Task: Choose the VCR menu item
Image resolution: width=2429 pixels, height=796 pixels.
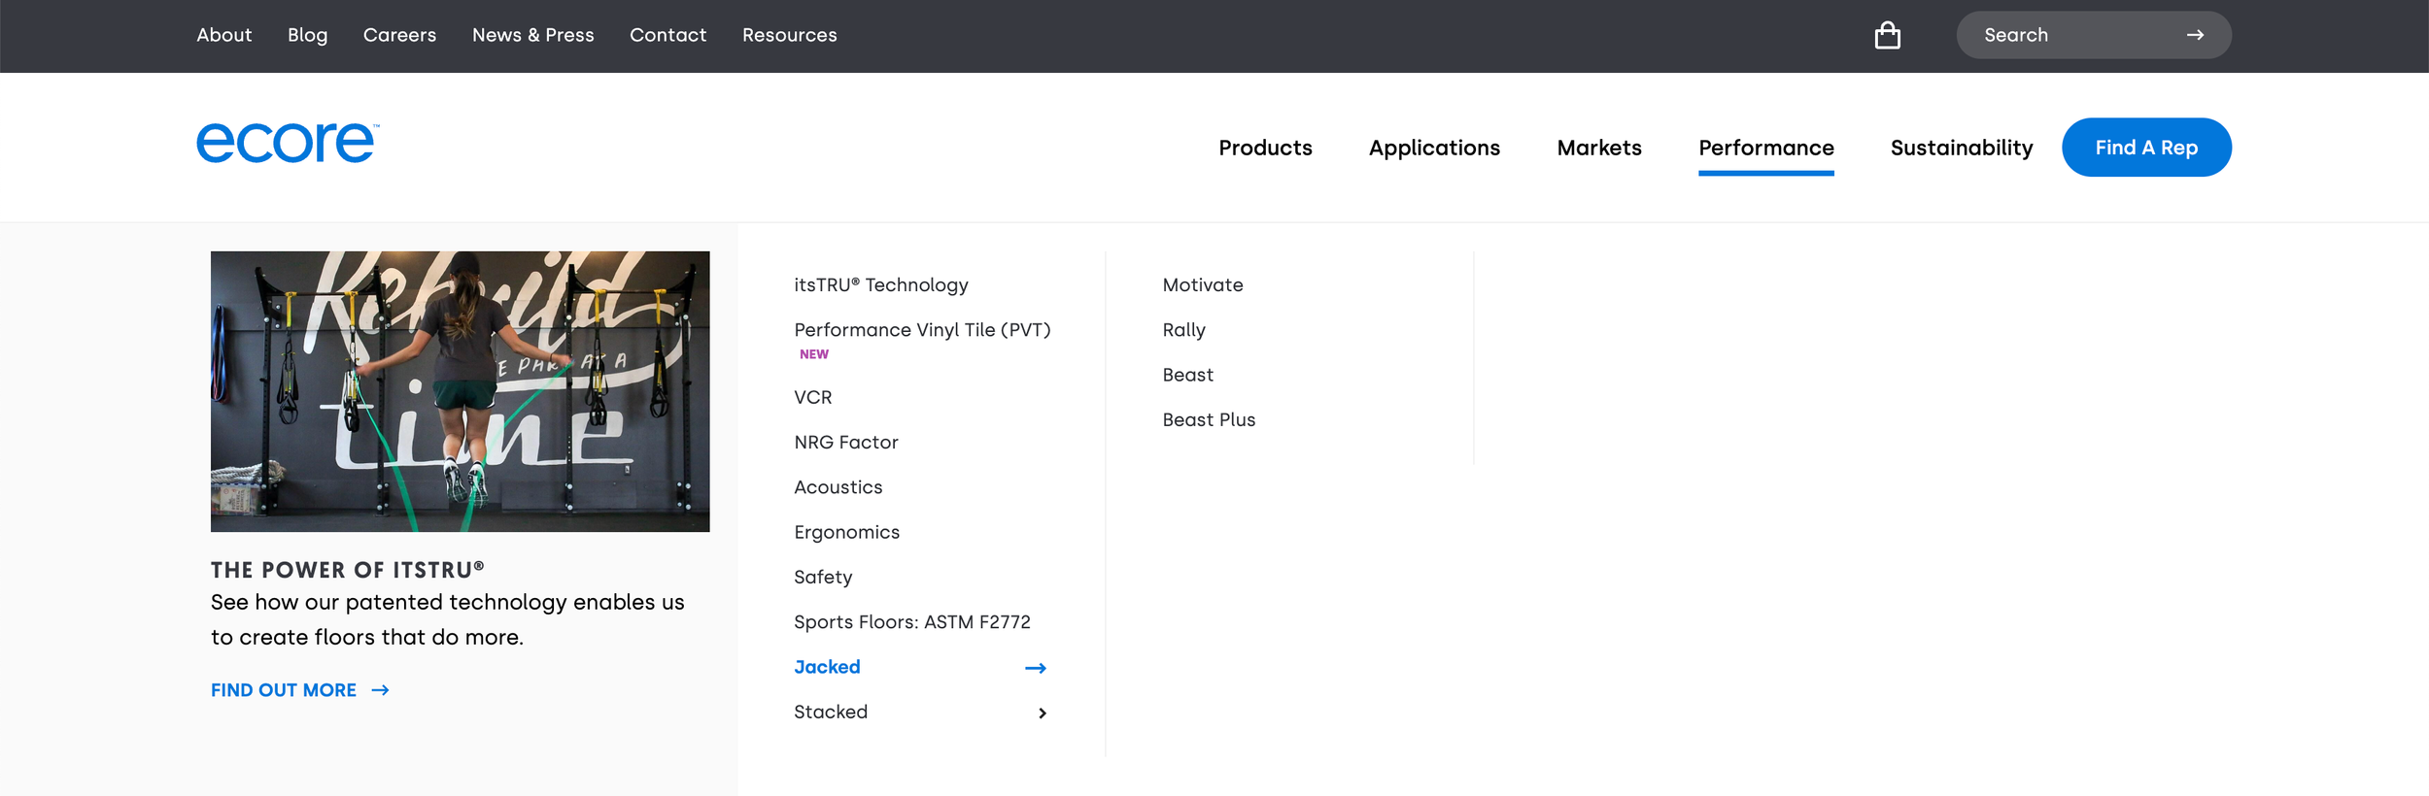Action: point(813,398)
